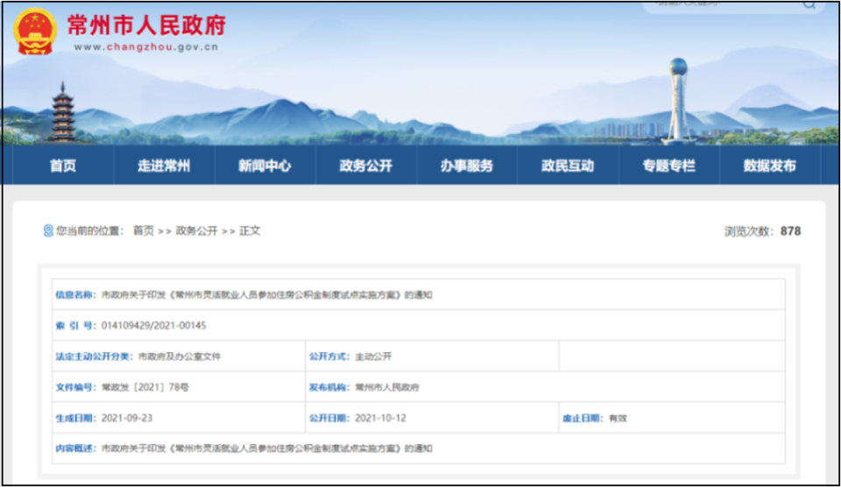841x487 pixels.
Task: Open the 走进常州 navigation item
Action: (164, 166)
